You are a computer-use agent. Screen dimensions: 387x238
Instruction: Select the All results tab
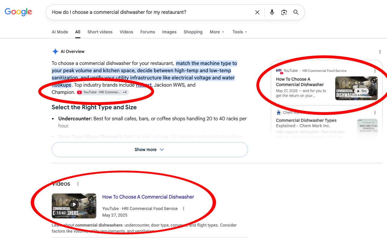click(x=78, y=32)
